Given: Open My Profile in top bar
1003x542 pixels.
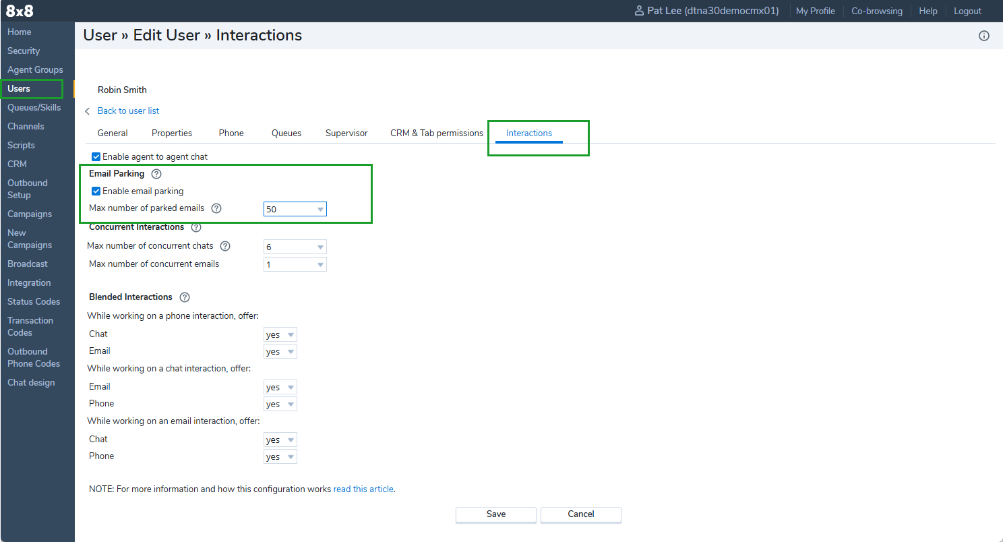Looking at the screenshot, I should 816,11.
